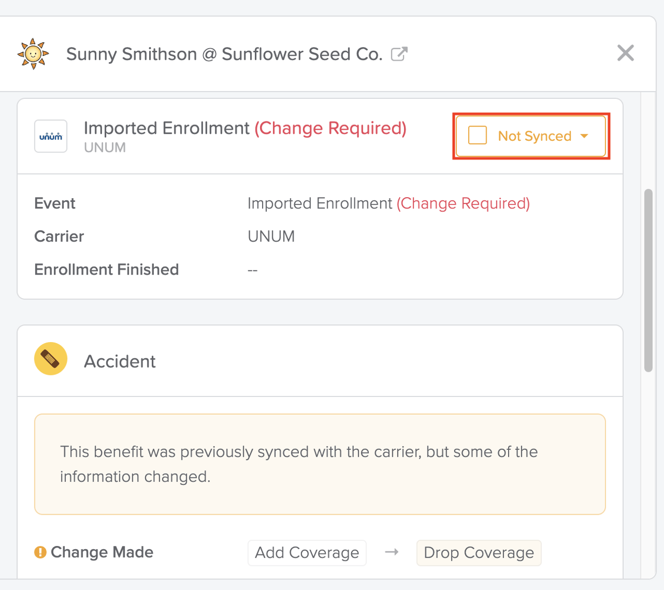Viewport: 664px width, 590px height.
Task: Click the warning icon beside Change Made
Action: point(41,552)
